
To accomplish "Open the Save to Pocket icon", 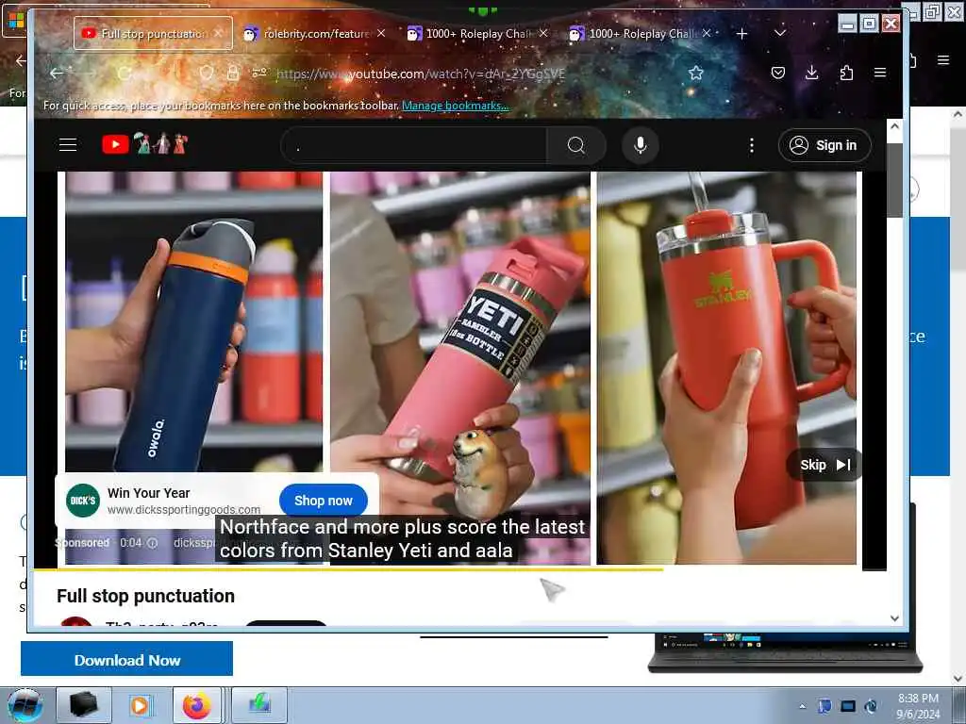I will coord(778,74).
